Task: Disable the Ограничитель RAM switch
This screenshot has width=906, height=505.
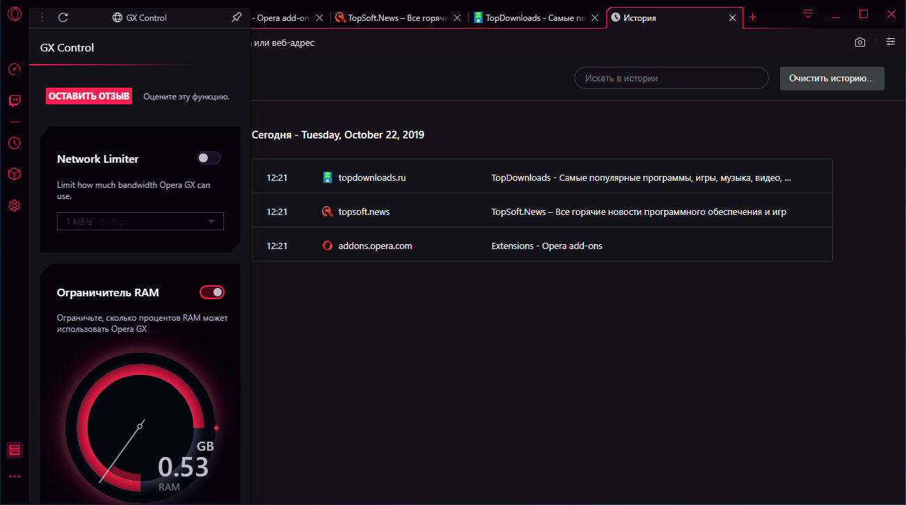Action: point(212,292)
